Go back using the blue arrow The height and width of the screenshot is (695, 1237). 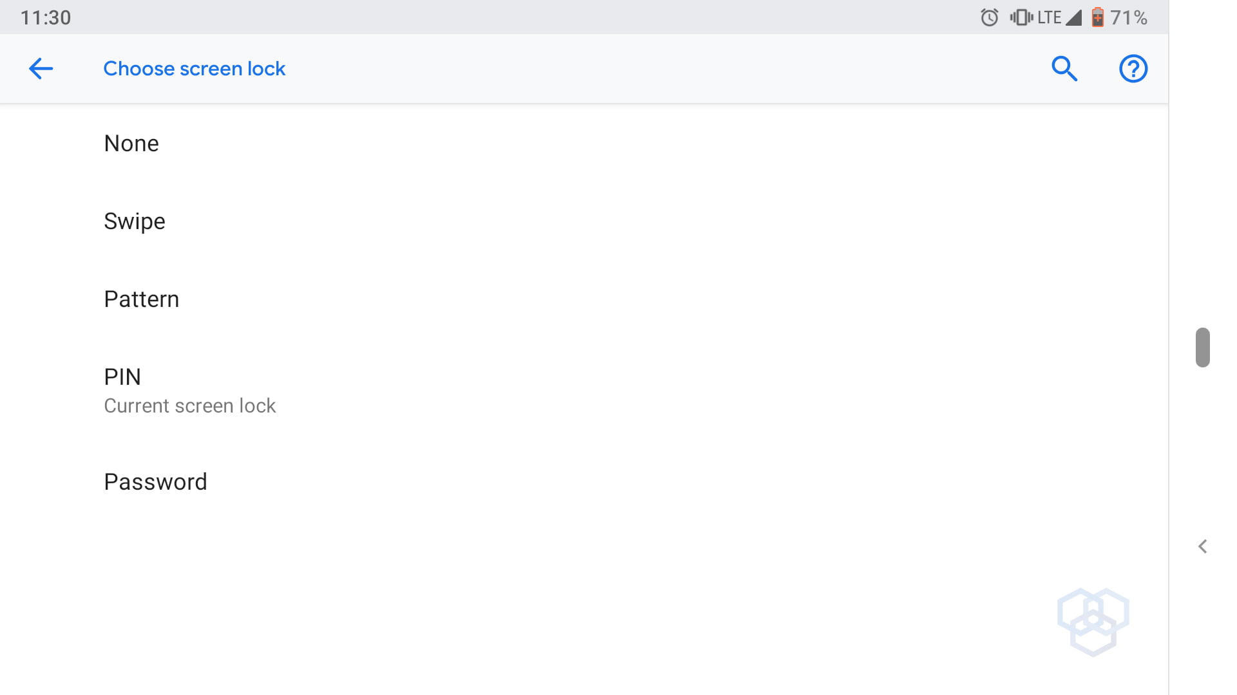point(41,68)
